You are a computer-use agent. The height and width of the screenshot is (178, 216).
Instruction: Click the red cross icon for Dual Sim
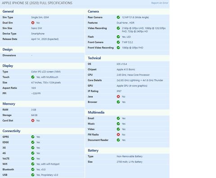point(33,23)
